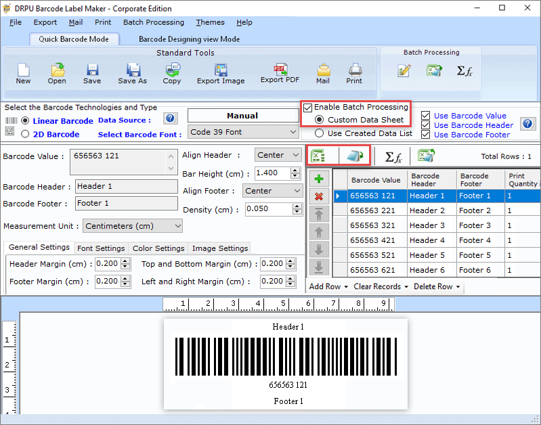Select Custom Data Sheet option
The image size is (541, 425).
click(x=319, y=120)
